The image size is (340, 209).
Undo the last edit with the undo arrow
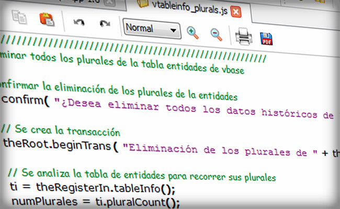coord(79,22)
